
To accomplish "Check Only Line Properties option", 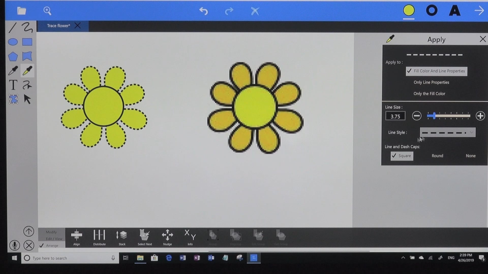I will 431,82.
